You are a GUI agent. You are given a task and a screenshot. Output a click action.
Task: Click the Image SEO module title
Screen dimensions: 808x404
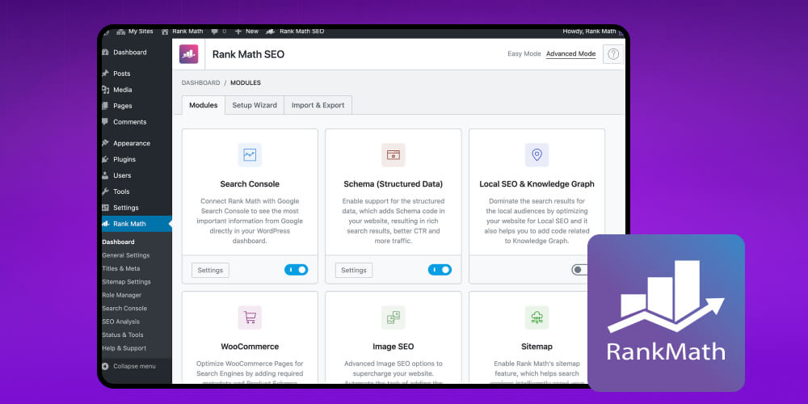(393, 347)
